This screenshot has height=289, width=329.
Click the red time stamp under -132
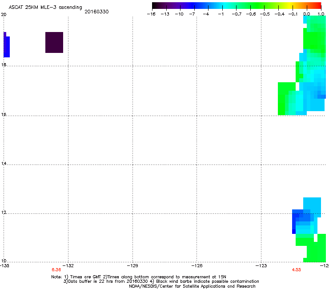click(x=56, y=270)
